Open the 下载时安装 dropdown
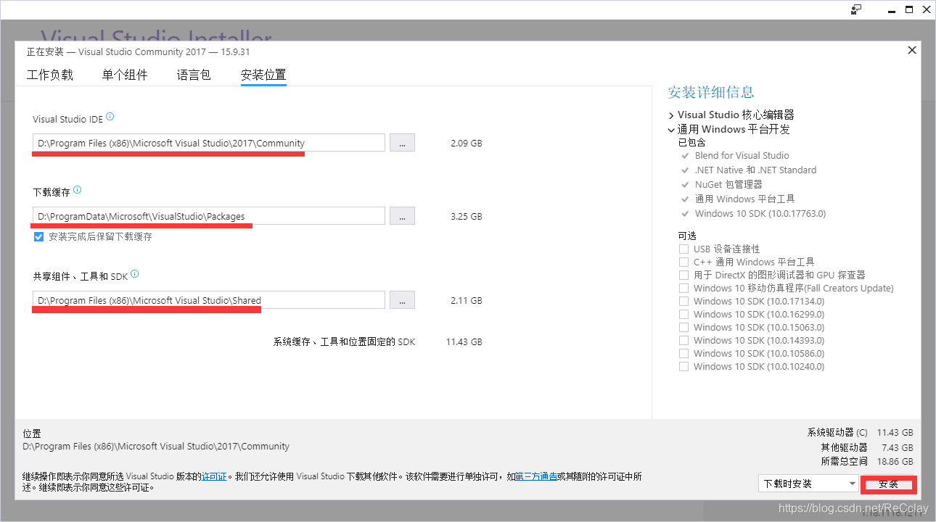936x522 pixels. [808, 484]
